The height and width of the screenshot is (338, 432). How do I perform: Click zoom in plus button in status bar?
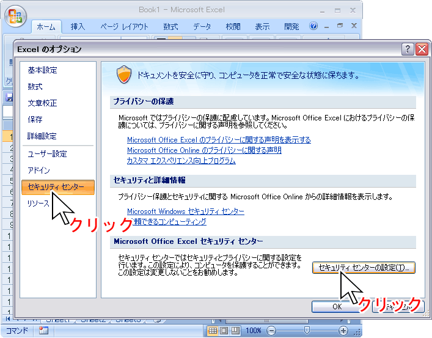click(x=343, y=330)
